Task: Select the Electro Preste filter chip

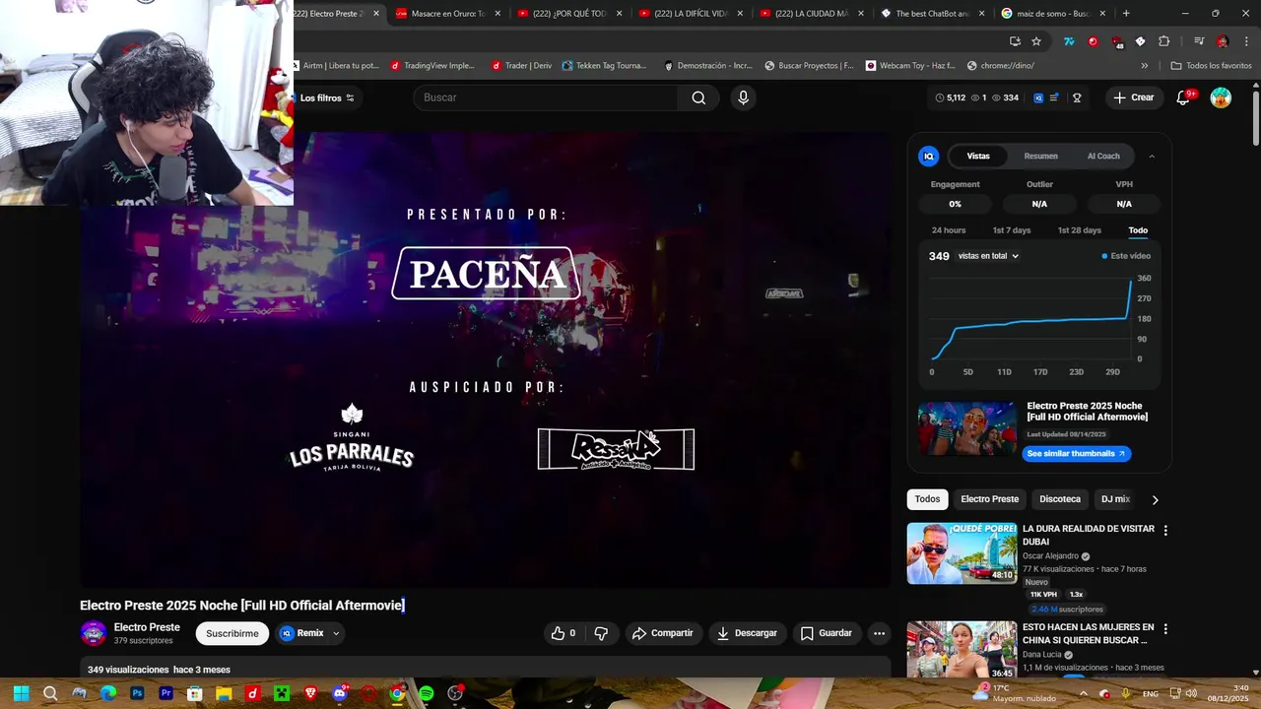Action: pyautogui.click(x=989, y=499)
